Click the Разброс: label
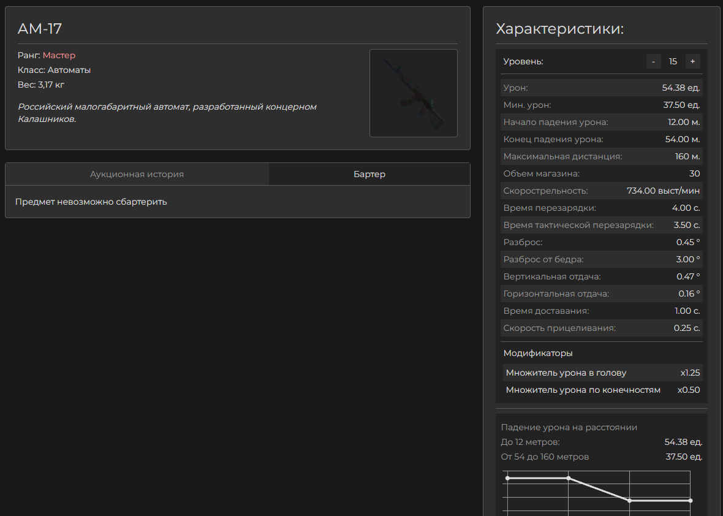The height and width of the screenshot is (516, 723). coord(523,242)
